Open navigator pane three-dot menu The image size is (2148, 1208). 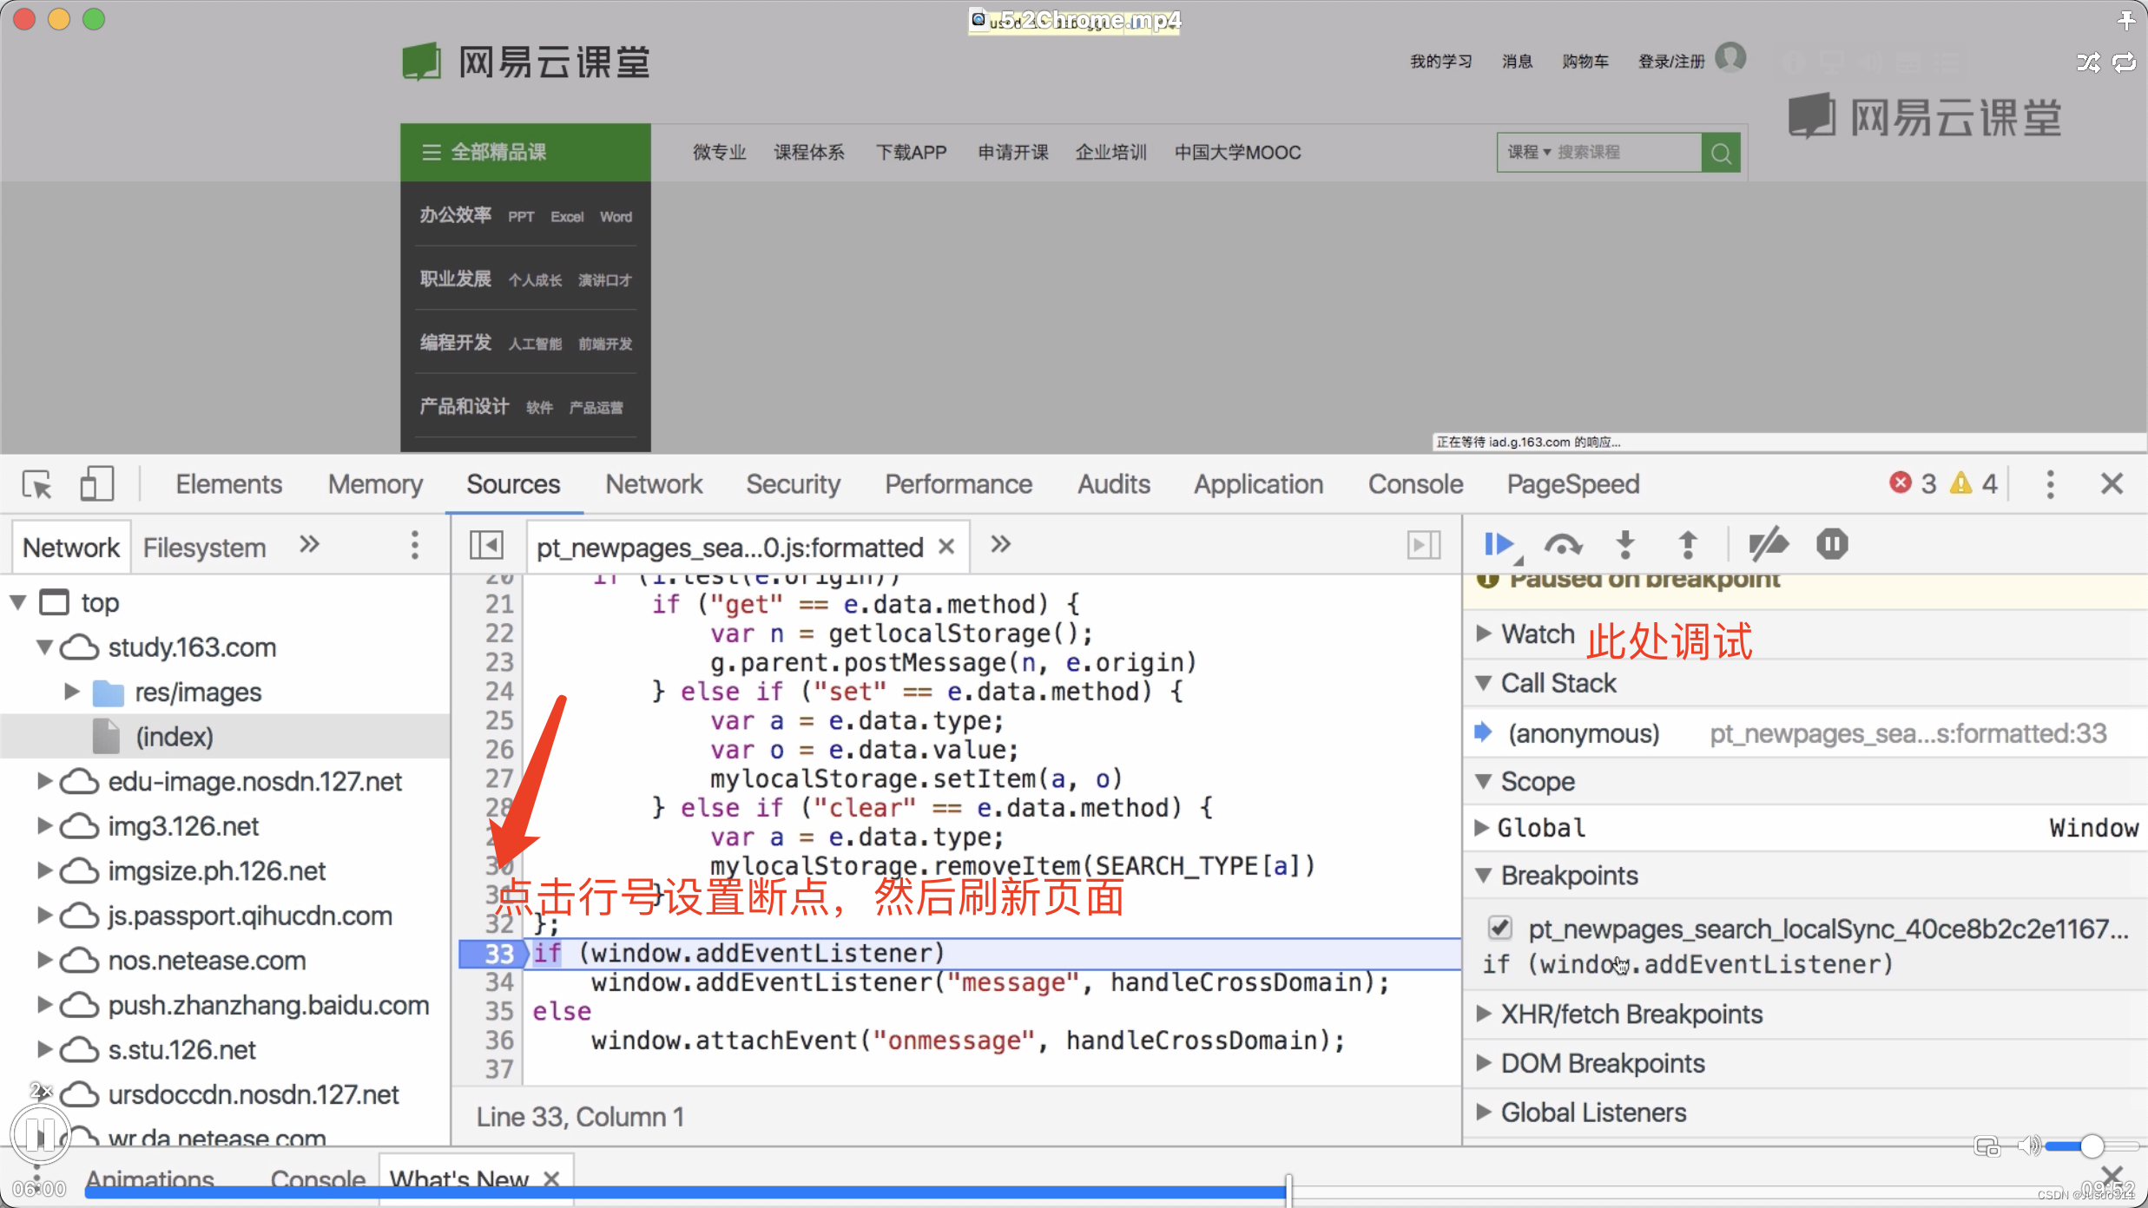pos(415,546)
